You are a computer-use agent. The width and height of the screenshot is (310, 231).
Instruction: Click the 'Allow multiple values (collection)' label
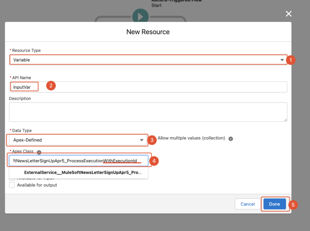coord(191,138)
